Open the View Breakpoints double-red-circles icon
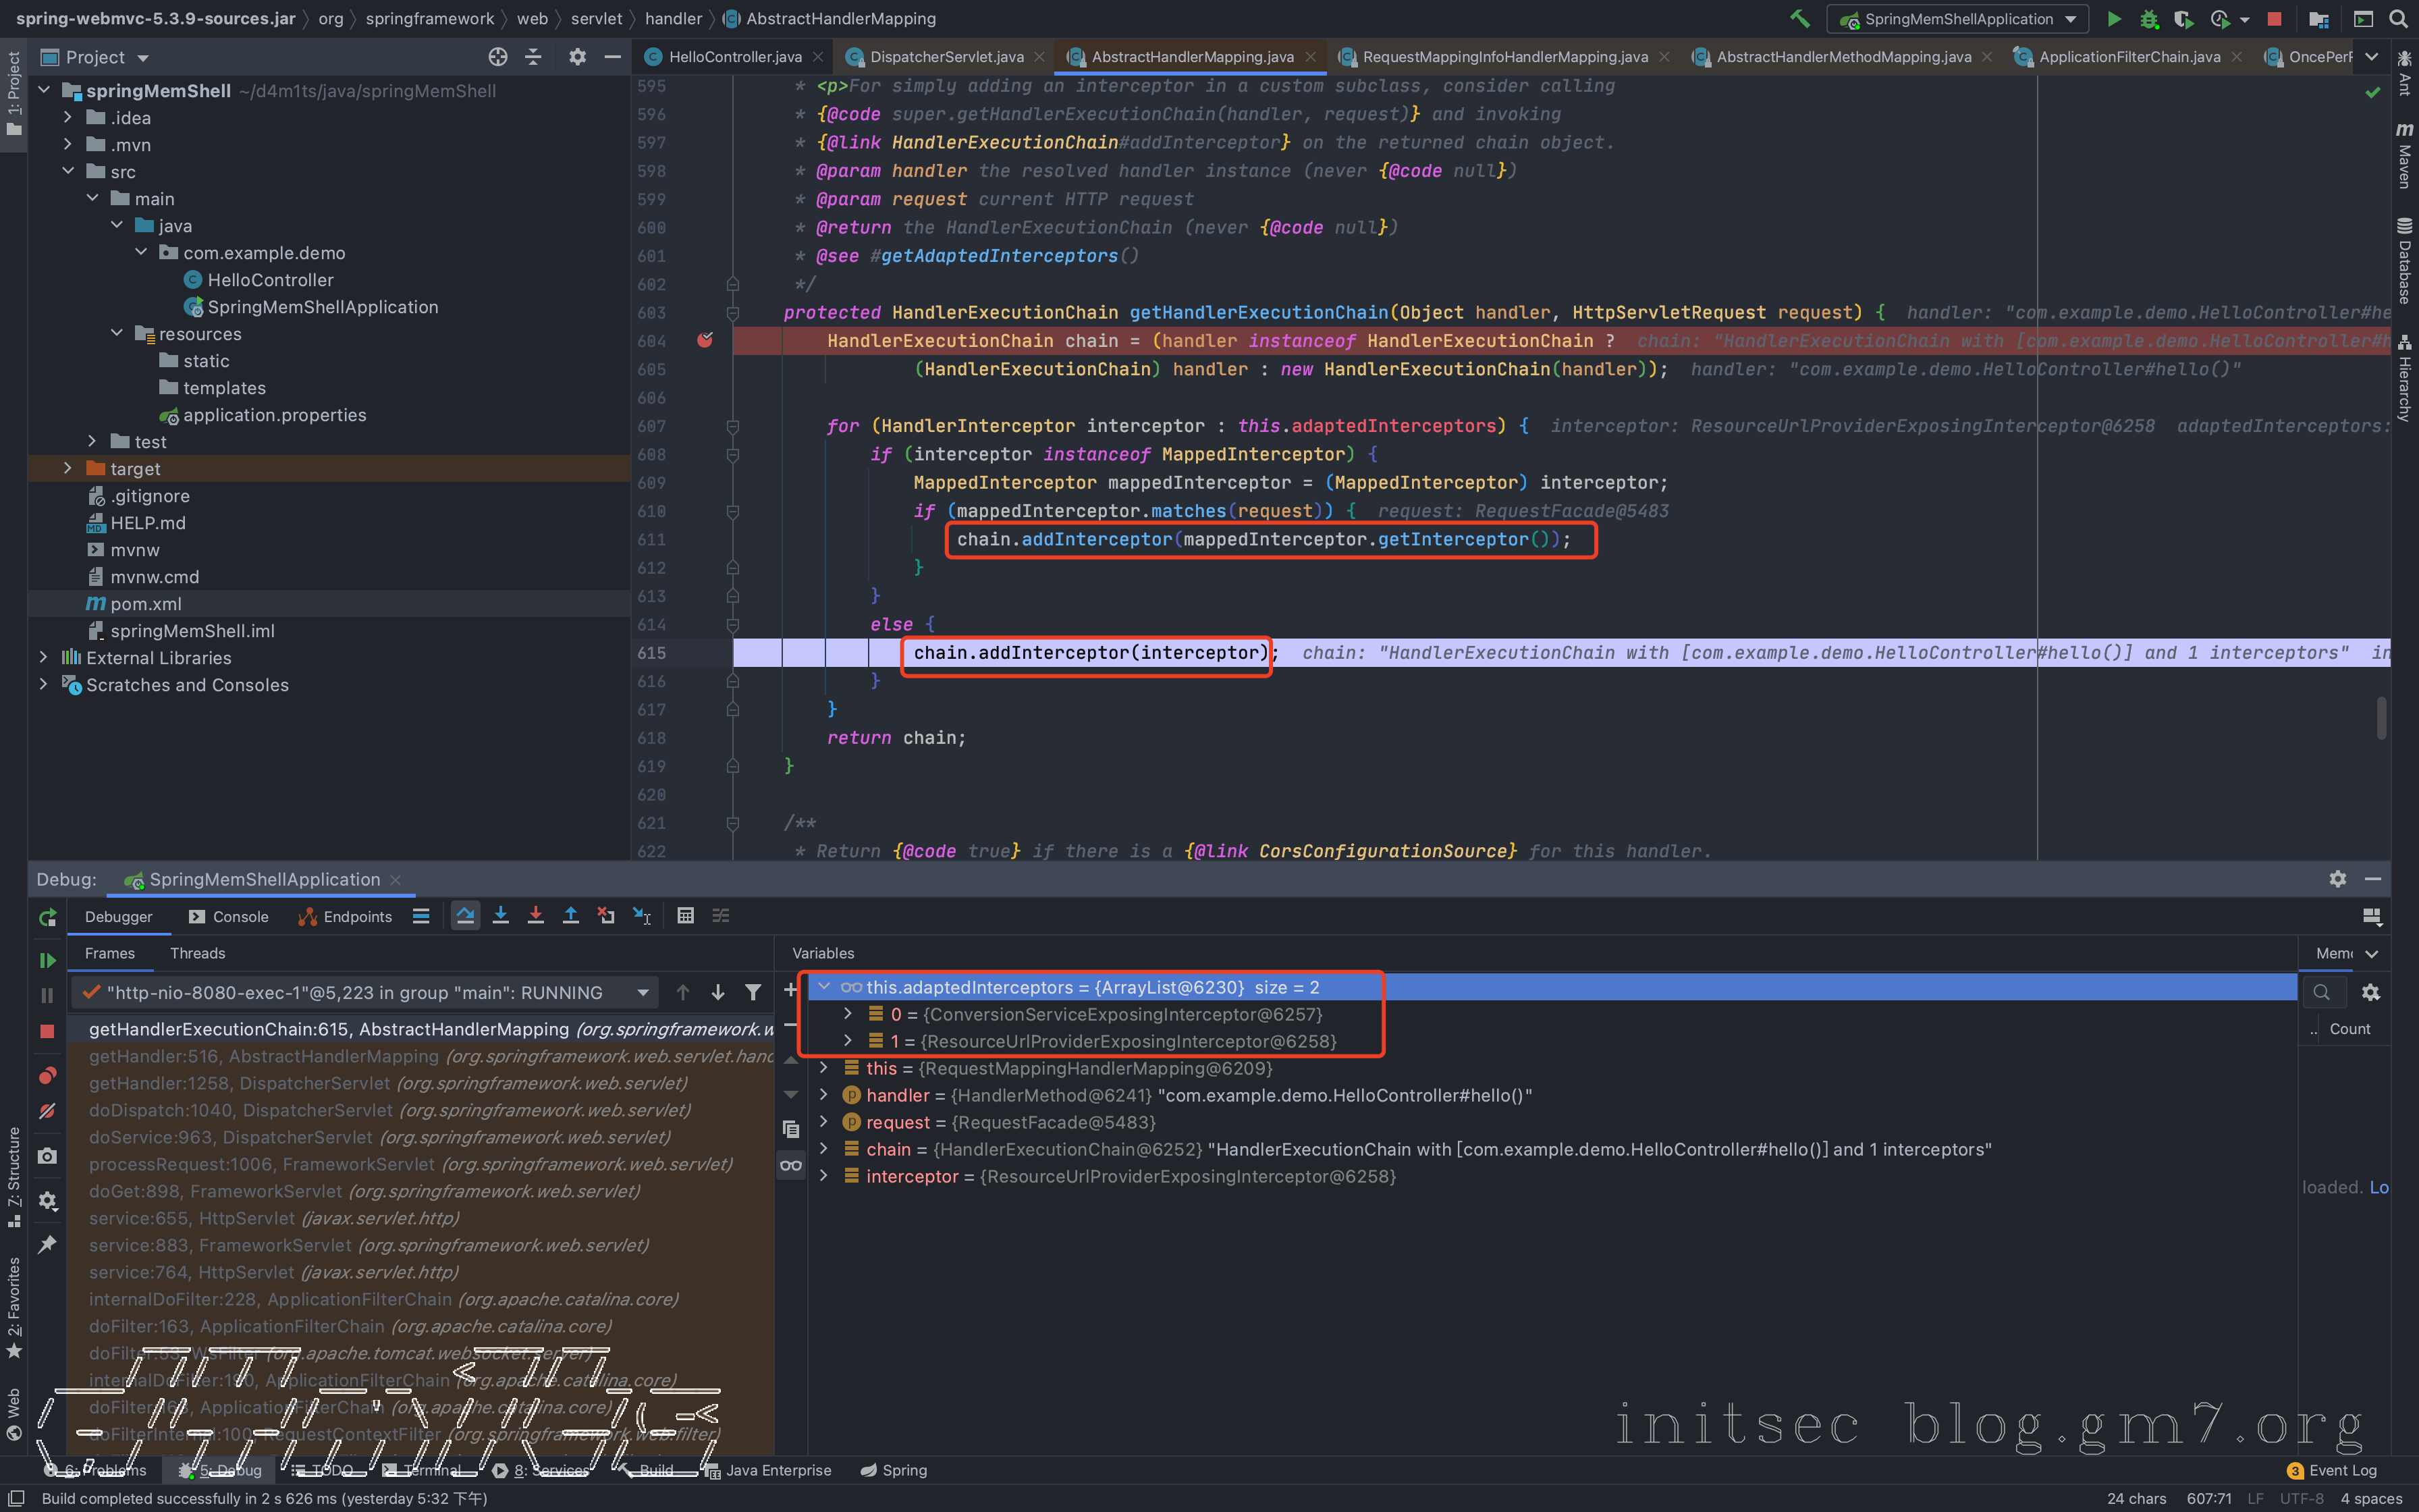Viewport: 2419px width, 1512px height. 47,1076
